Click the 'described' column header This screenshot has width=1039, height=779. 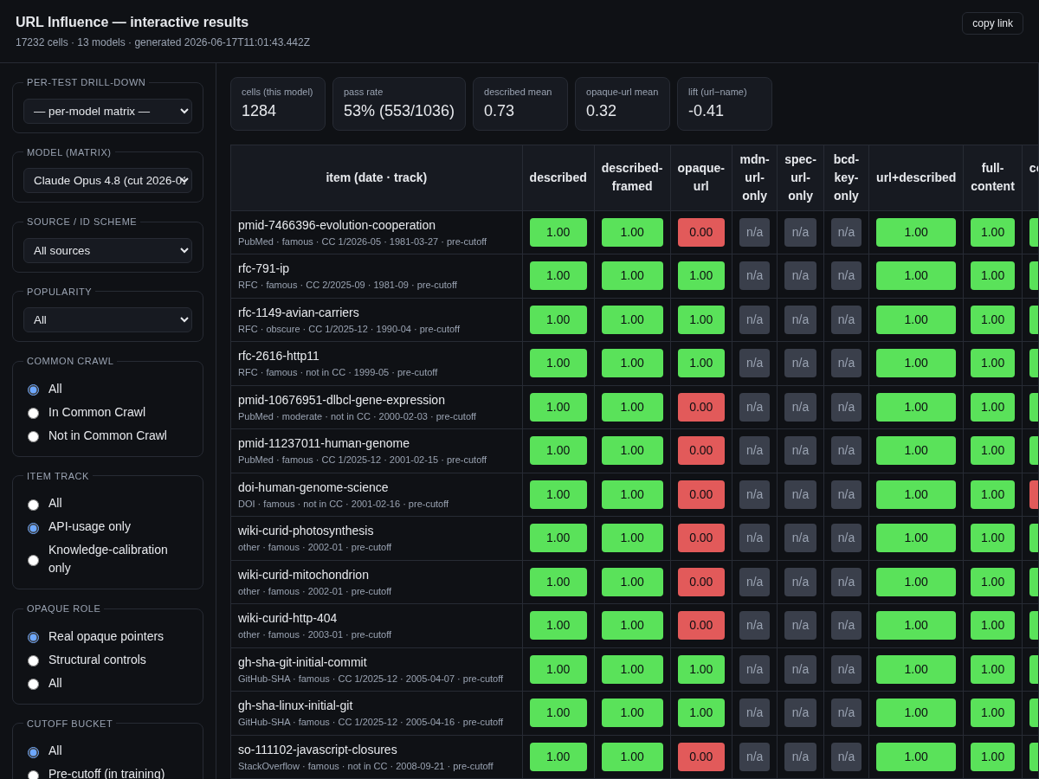(x=558, y=177)
